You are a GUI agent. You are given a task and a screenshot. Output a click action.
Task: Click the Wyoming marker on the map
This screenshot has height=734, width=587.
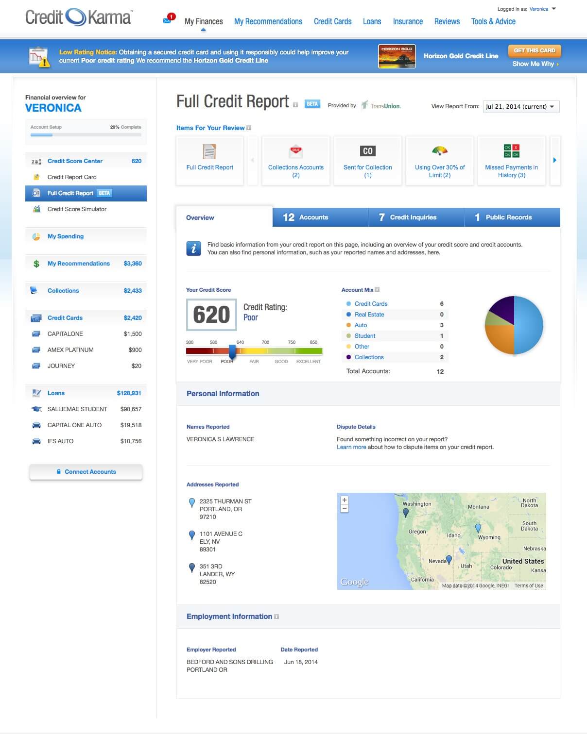coord(478,528)
